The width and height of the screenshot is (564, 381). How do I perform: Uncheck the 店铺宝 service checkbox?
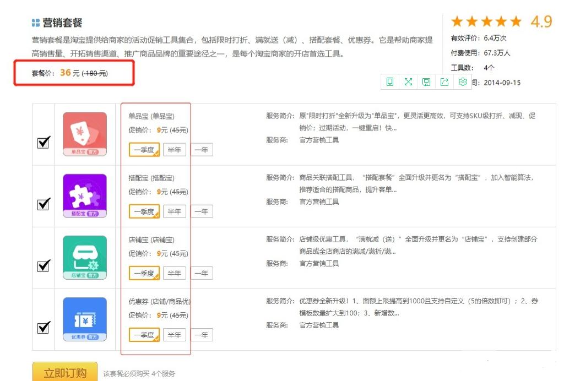pos(43,265)
